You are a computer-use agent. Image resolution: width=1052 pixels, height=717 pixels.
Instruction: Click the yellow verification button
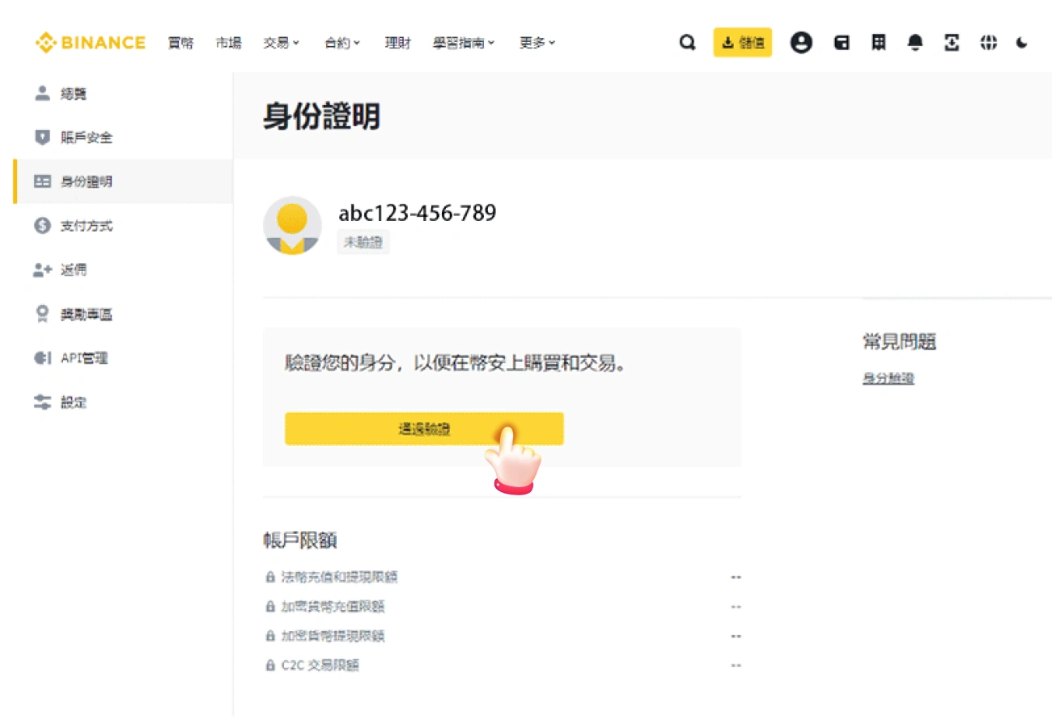(x=423, y=429)
